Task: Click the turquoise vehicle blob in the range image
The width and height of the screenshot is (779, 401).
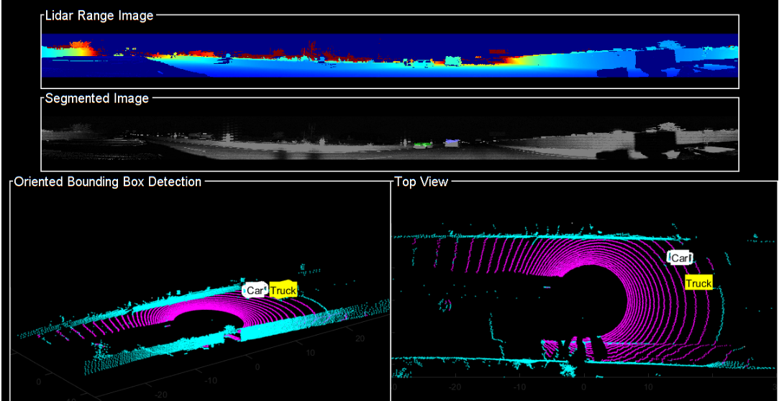Action: click(452, 60)
